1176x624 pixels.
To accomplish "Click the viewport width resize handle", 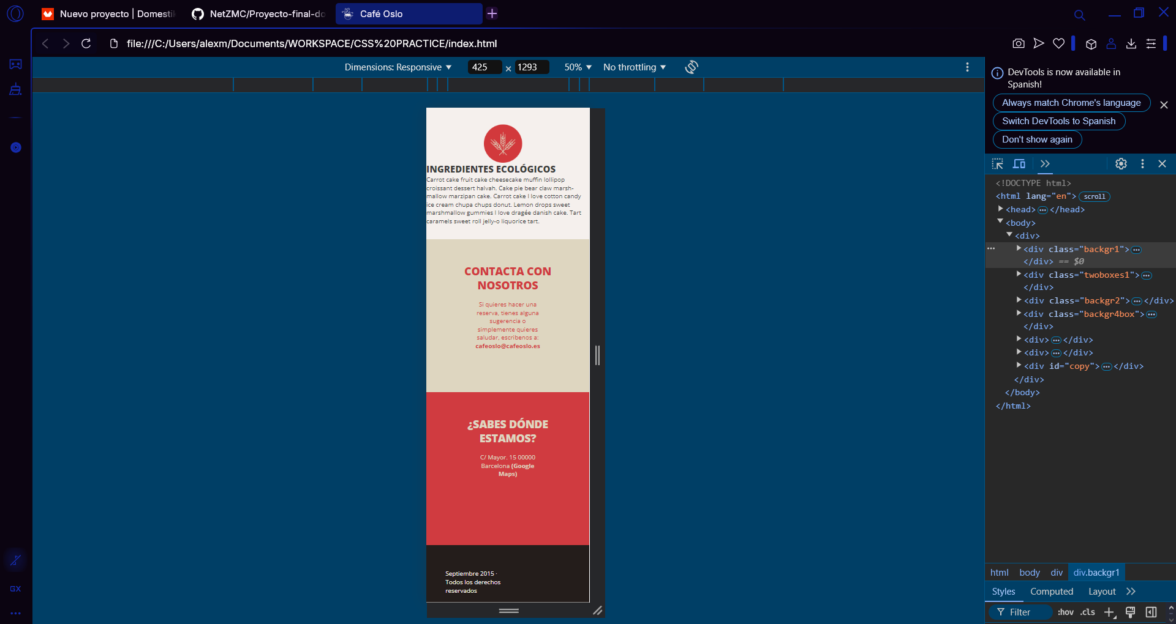I will (x=597, y=355).
